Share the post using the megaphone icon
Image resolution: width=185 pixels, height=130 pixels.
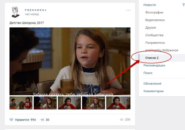tap(42, 120)
